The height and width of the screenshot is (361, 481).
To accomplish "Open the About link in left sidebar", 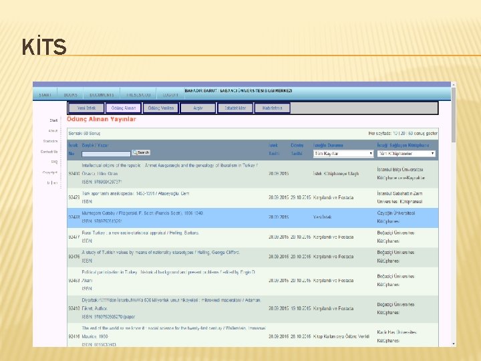I will point(53,131).
